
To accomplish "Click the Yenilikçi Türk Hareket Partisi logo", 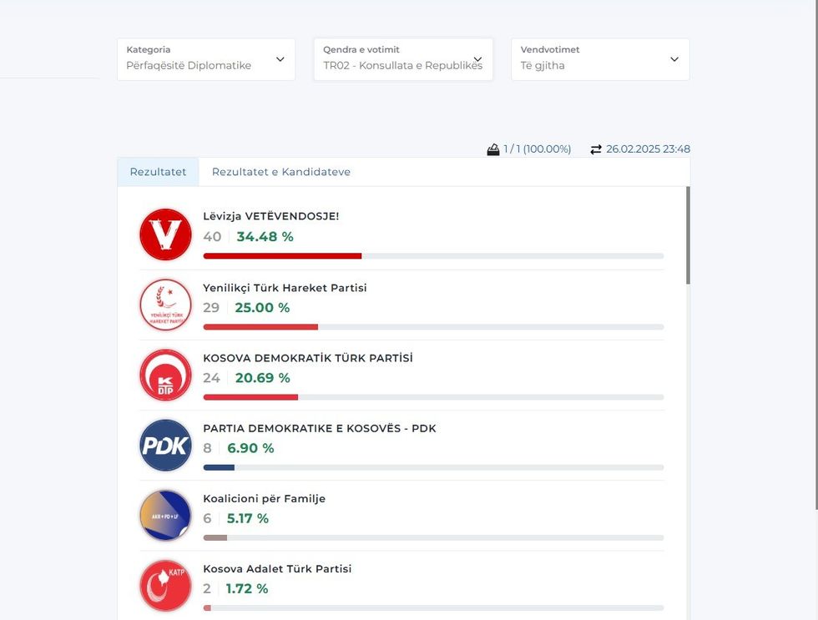I will click(x=165, y=305).
